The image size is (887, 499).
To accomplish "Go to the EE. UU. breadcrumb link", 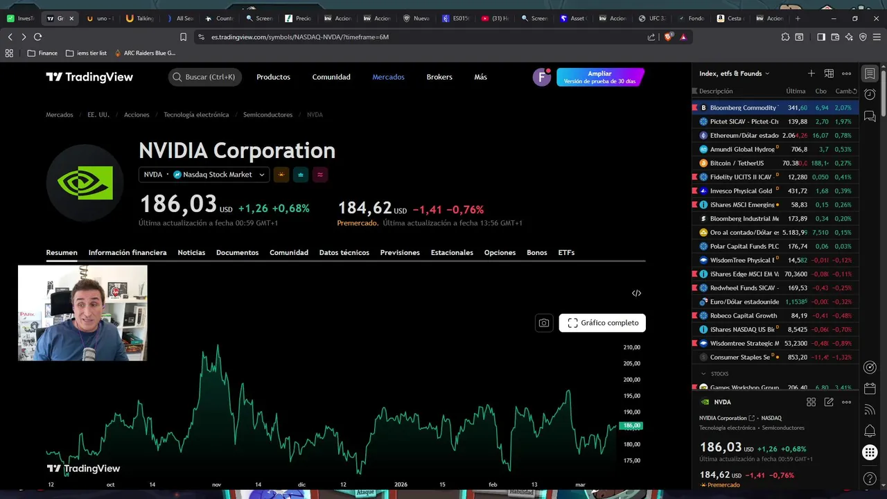I will tap(98, 114).
